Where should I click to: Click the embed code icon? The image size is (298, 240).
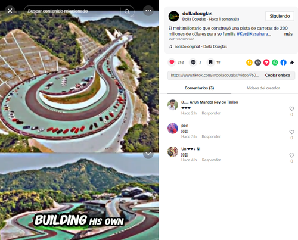tap(258, 63)
